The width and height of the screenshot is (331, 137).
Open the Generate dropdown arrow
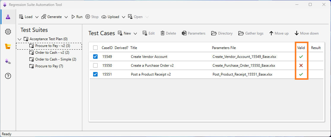coord(66,17)
